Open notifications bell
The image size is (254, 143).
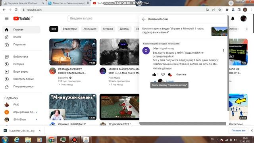(233, 19)
